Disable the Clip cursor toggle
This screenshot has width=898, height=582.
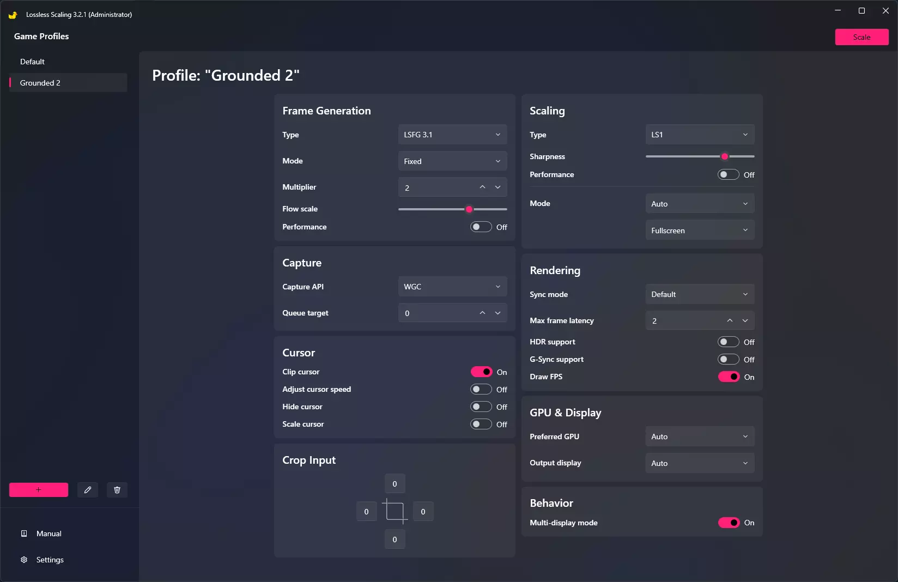click(481, 372)
